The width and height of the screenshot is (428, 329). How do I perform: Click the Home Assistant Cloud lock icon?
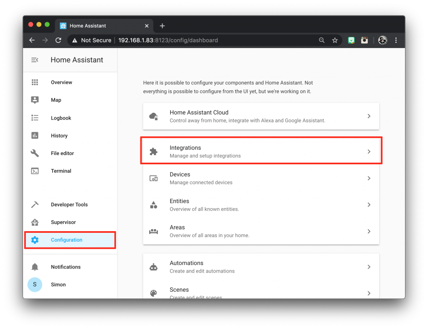(153, 116)
